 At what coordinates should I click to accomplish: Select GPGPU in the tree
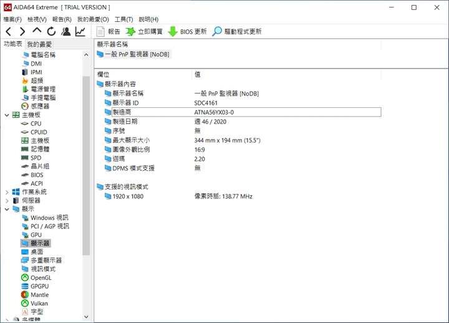tap(35, 286)
